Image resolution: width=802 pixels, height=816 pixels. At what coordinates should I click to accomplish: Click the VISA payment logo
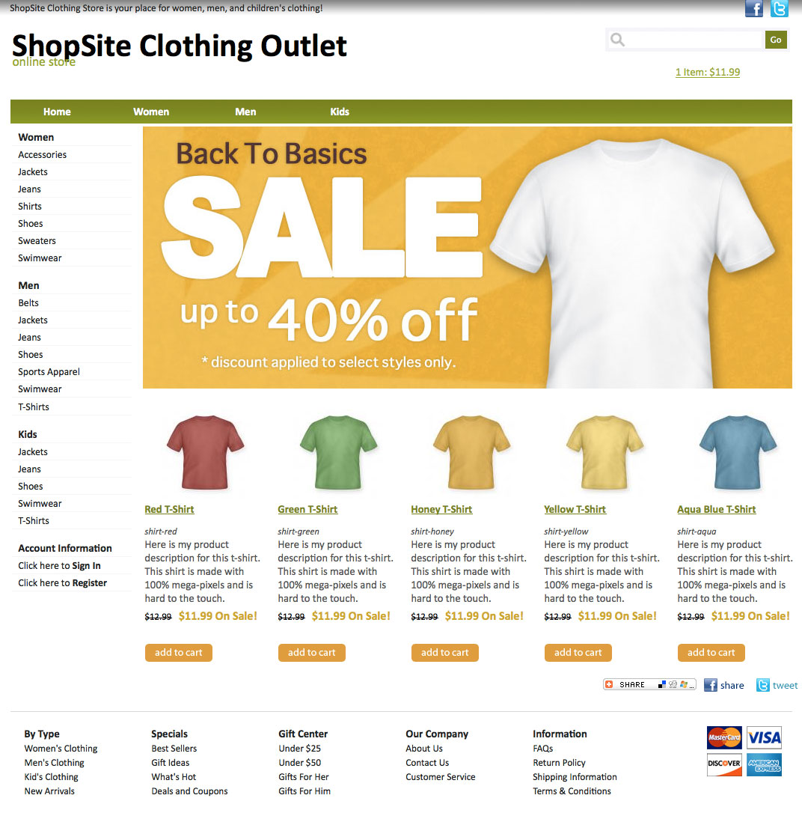(x=764, y=737)
